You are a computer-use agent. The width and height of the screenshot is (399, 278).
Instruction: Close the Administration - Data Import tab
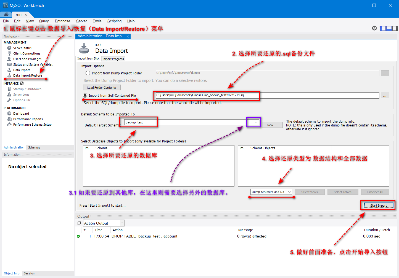128,36
